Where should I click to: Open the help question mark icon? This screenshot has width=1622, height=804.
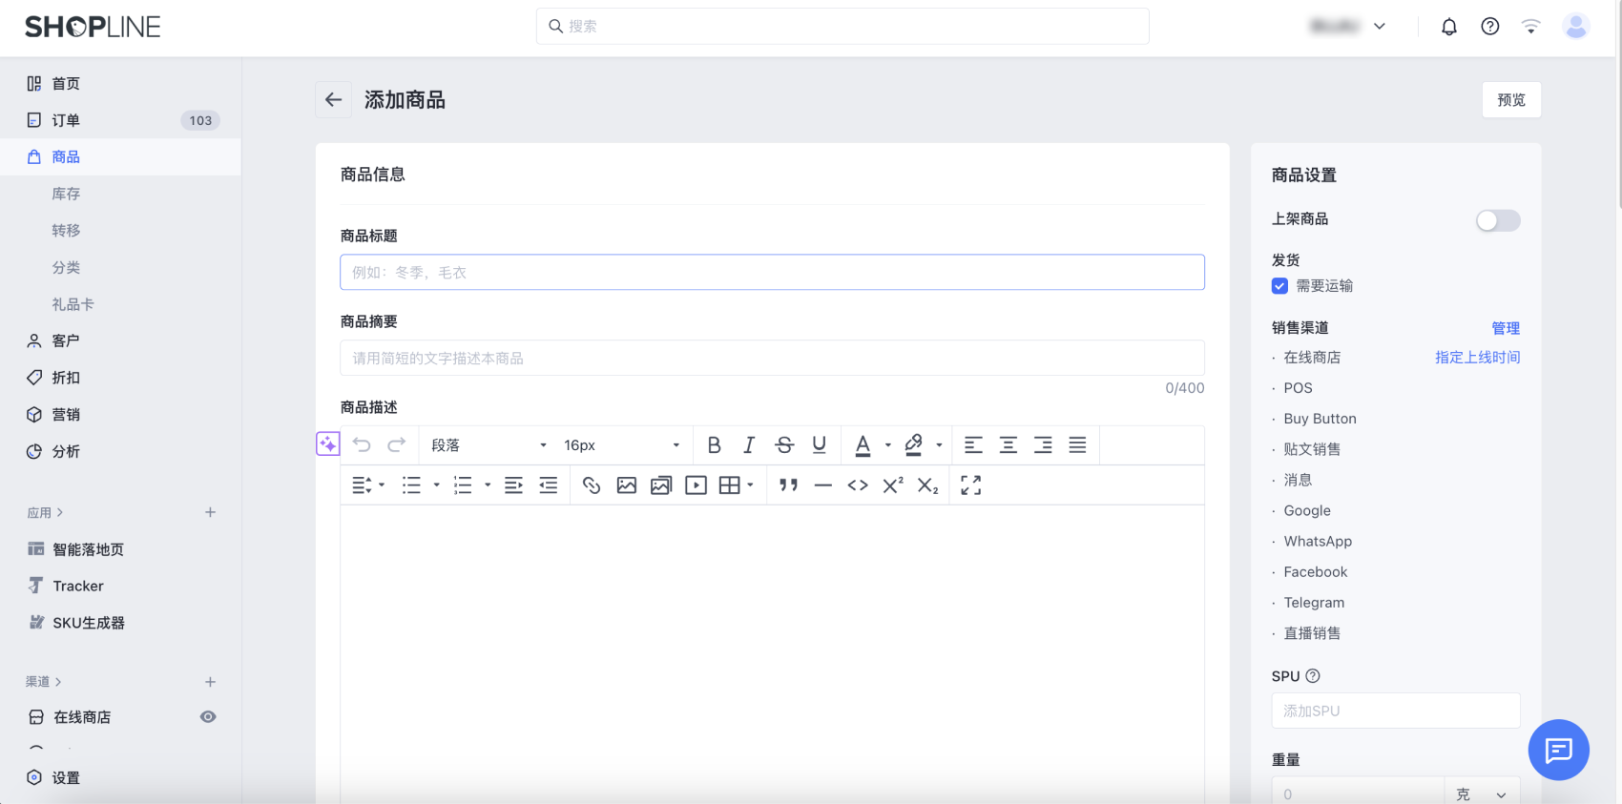tap(1490, 27)
